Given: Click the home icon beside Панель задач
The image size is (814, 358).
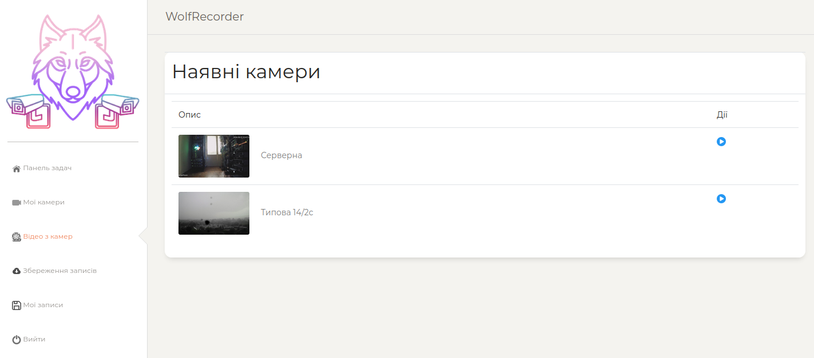Looking at the screenshot, I should click(17, 168).
